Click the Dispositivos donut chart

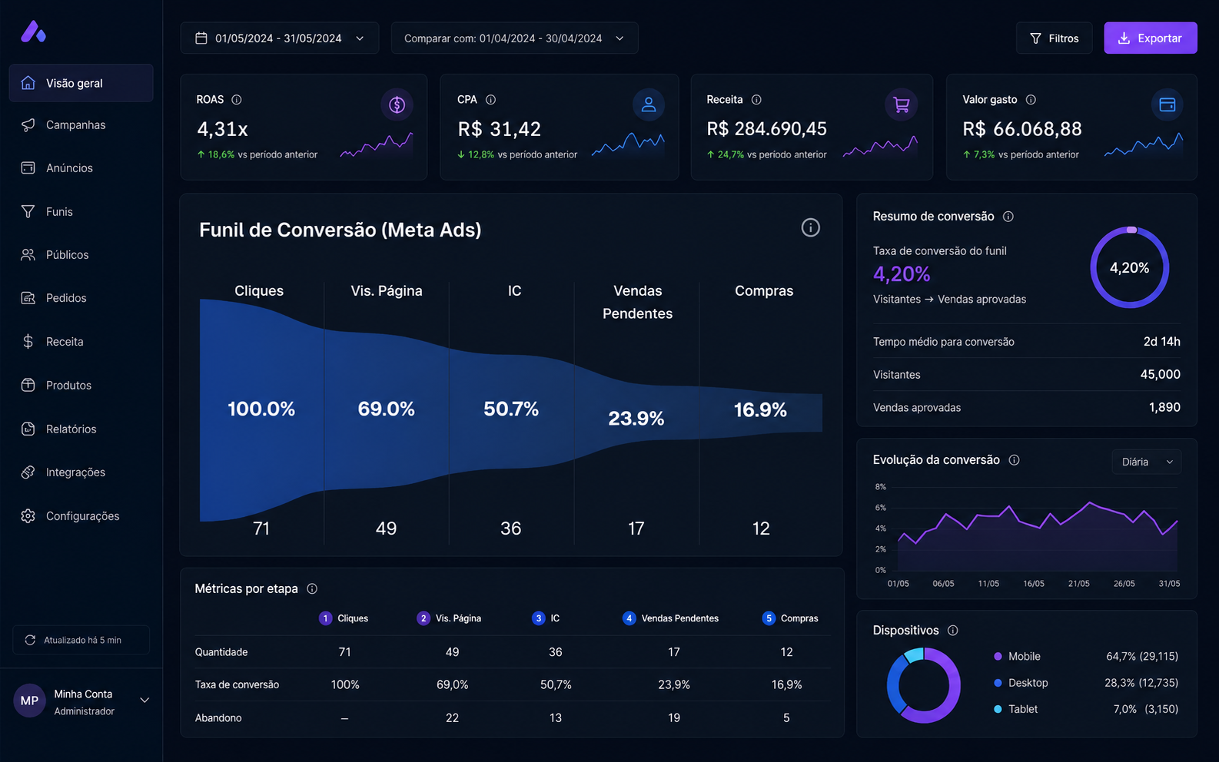924,685
